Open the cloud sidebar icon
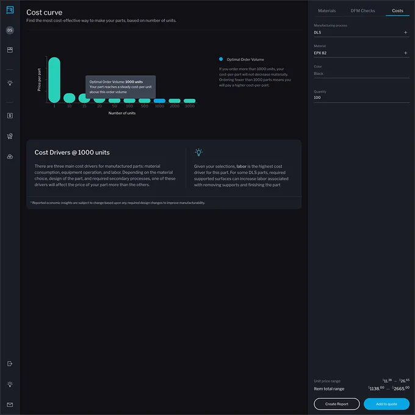Screen dimensions: 415x415 pos(10,157)
